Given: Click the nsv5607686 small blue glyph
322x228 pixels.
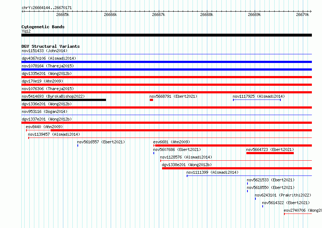Looking at the screenshot, I should 154,153.
